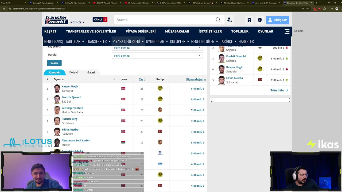Expand the .com.tr domain selector
342x192 pixels.
point(77,22)
